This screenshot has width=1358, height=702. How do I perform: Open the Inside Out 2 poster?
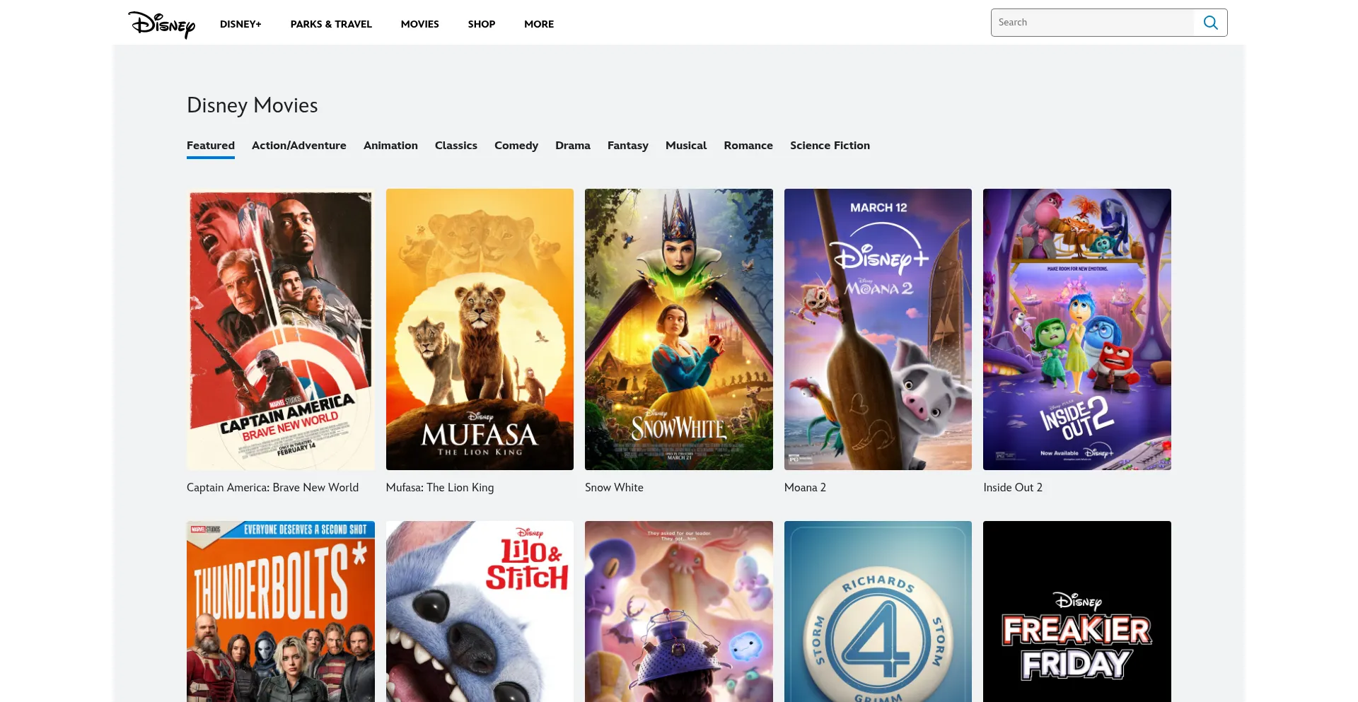(x=1076, y=329)
